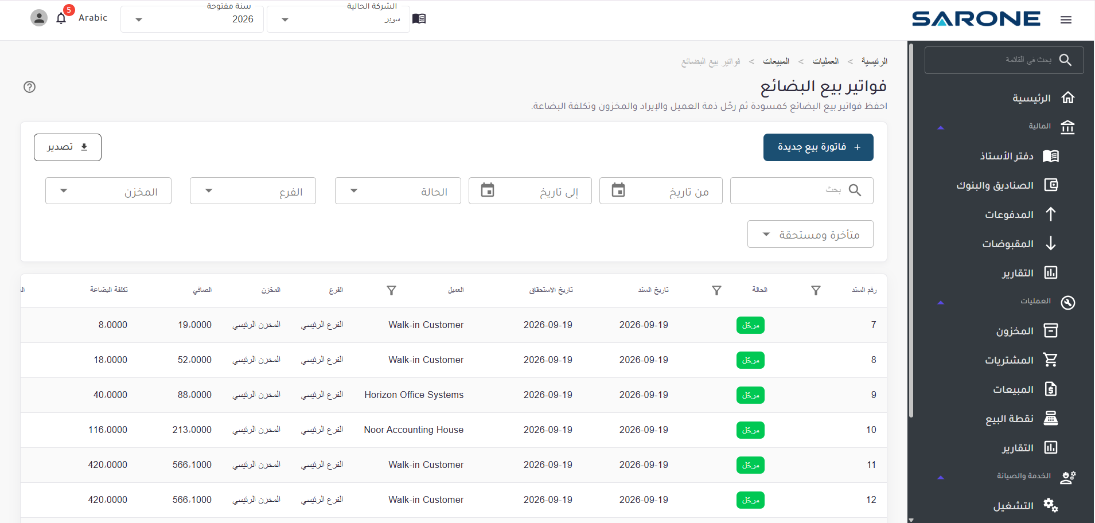Filter the العميل column

pyautogui.click(x=391, y=291)
